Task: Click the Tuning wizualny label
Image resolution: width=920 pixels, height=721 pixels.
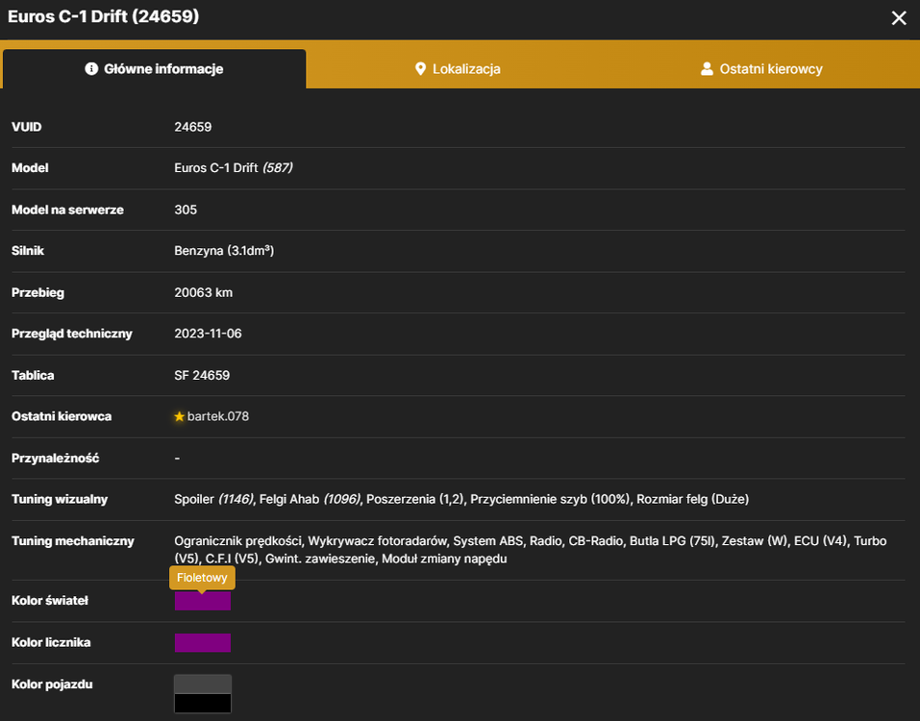Action: [60, 499]
